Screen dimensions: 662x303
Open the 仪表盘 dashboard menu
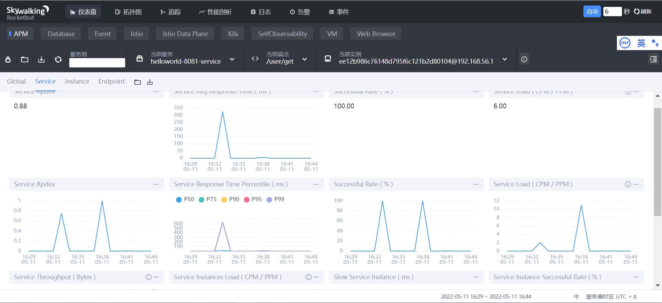(83, 12)
